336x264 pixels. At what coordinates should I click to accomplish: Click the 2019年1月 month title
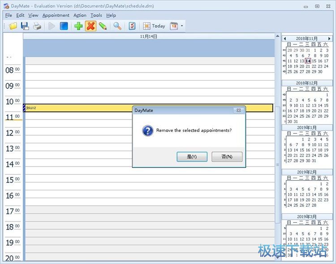306,128
